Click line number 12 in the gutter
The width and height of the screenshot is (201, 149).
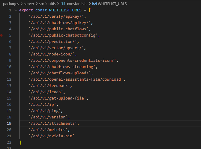(x=9, y=79)
